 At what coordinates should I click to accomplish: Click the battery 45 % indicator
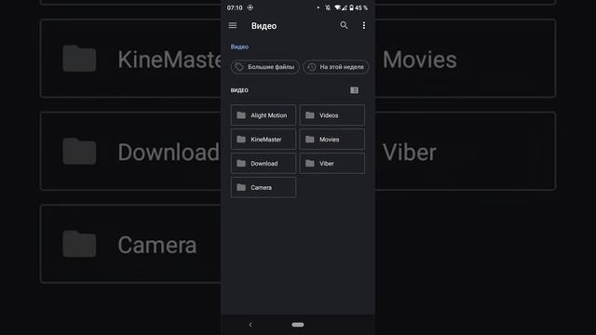point(359,7)
